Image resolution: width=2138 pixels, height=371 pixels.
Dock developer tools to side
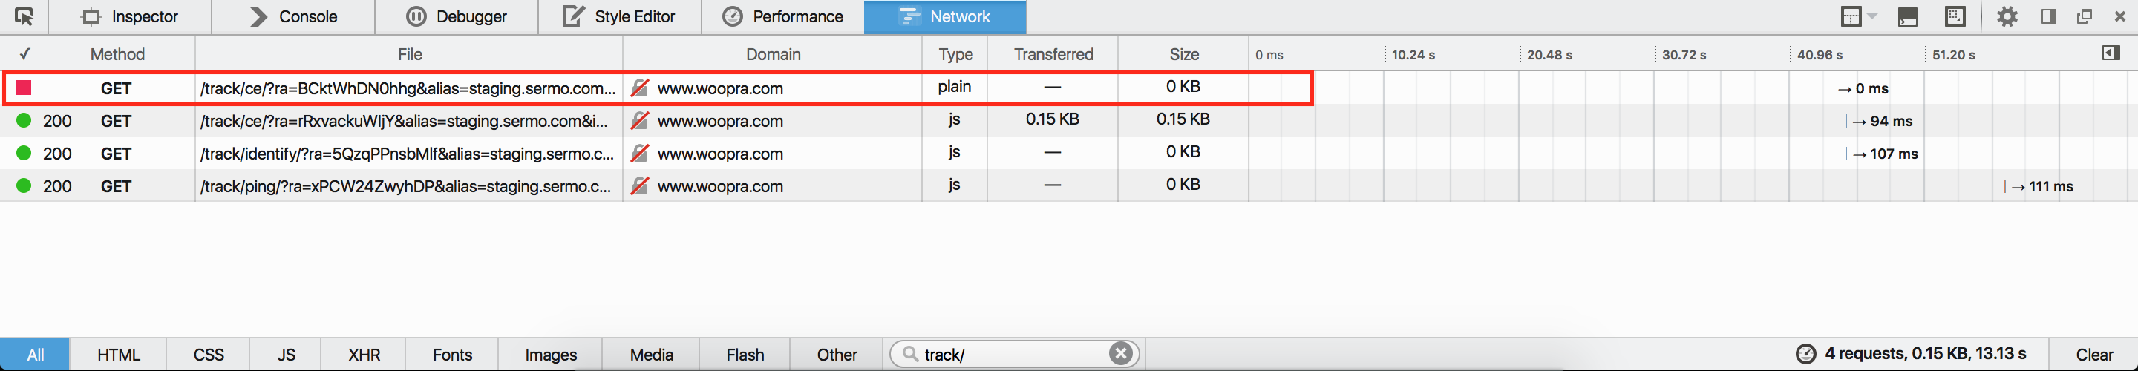(x=2048, y=16)
